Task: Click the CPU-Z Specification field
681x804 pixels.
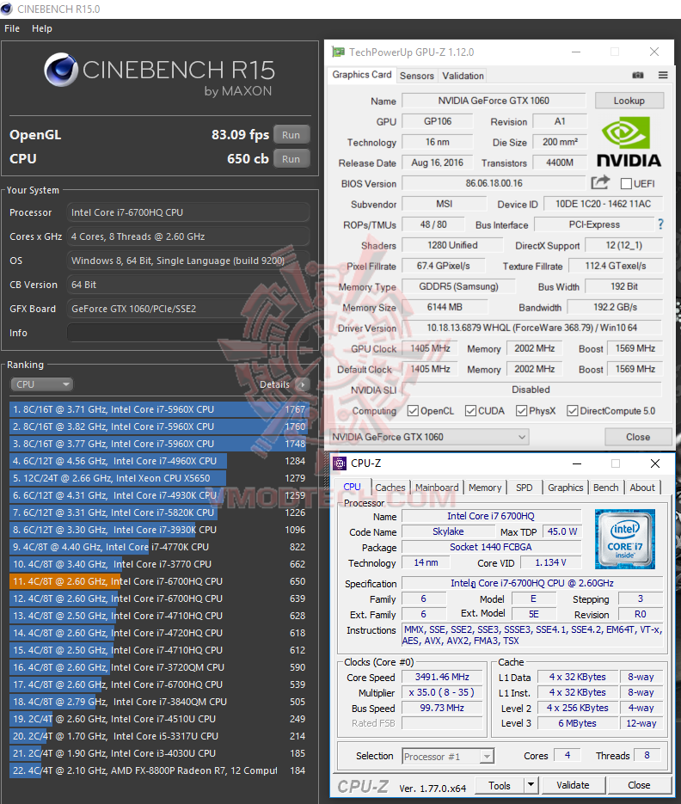Action: [532, 583]
